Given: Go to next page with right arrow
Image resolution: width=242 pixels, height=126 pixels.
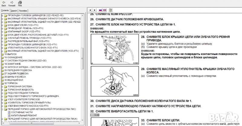Looking at the screenshot, I should [95, 10].
